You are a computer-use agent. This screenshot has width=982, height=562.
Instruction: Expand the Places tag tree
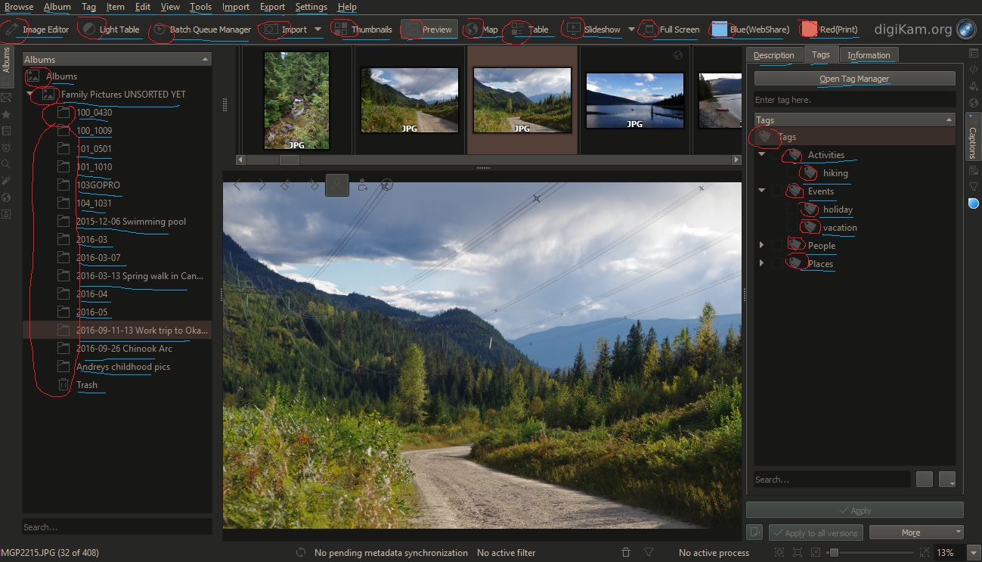point(761,264)
